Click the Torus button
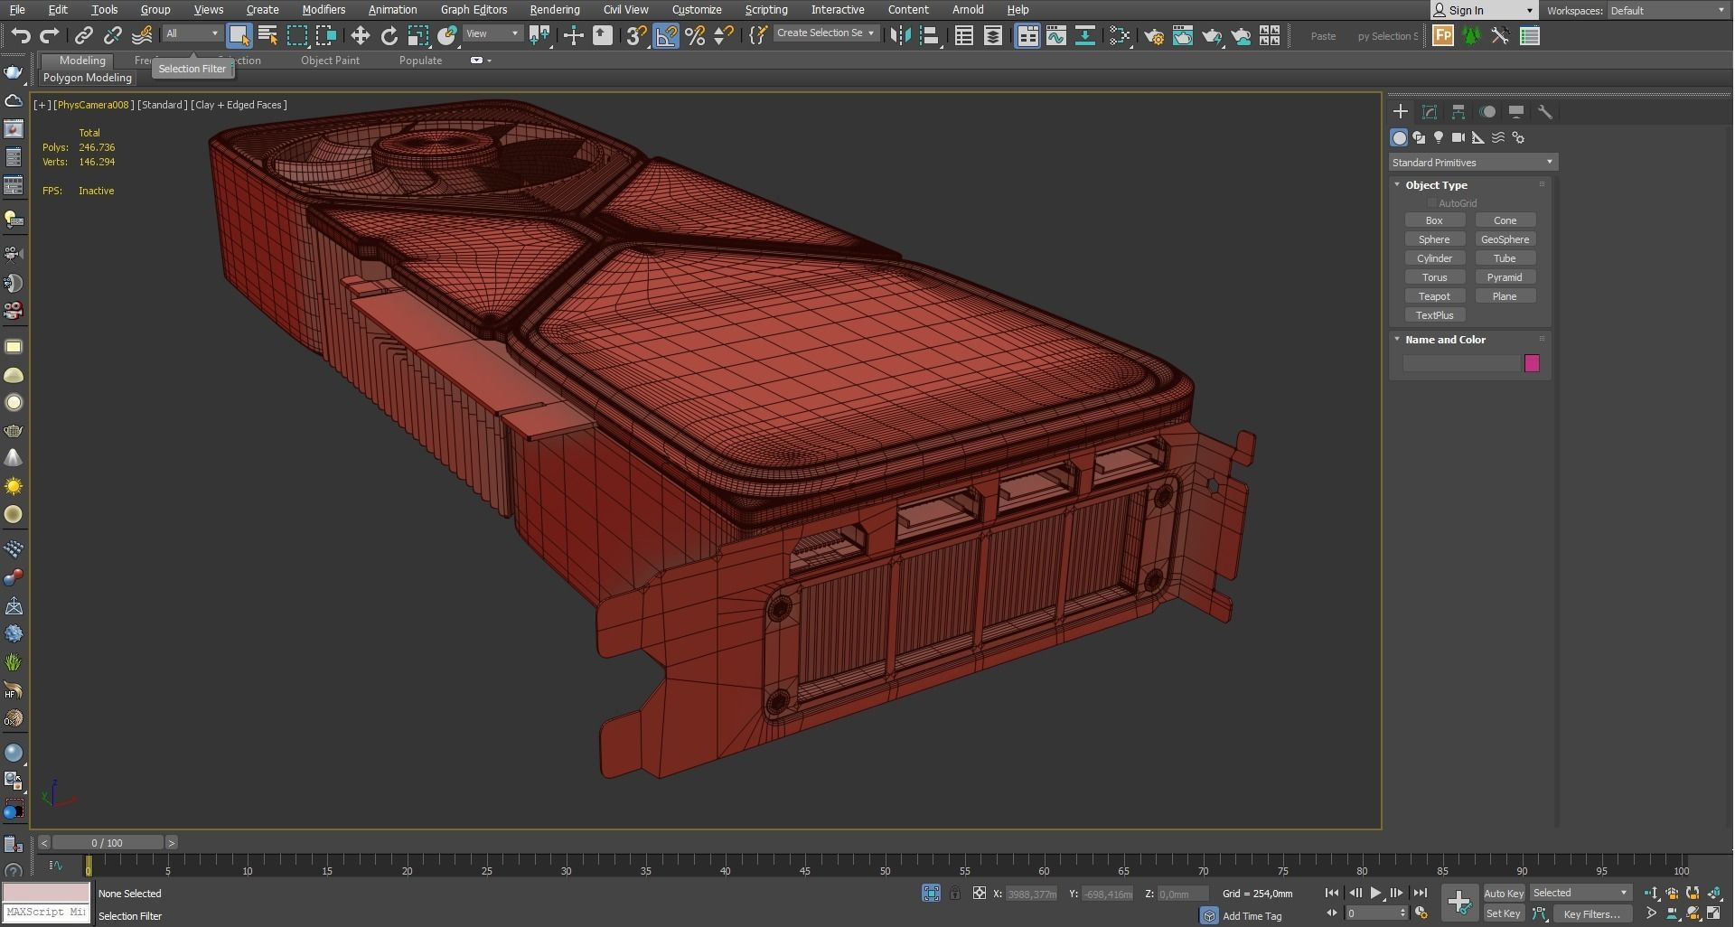This screenshot has height=927, width=1735. click(1434, 277)
